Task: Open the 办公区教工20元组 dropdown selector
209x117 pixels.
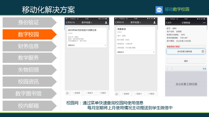Action: pyautogui.click(x=186, y=52)
